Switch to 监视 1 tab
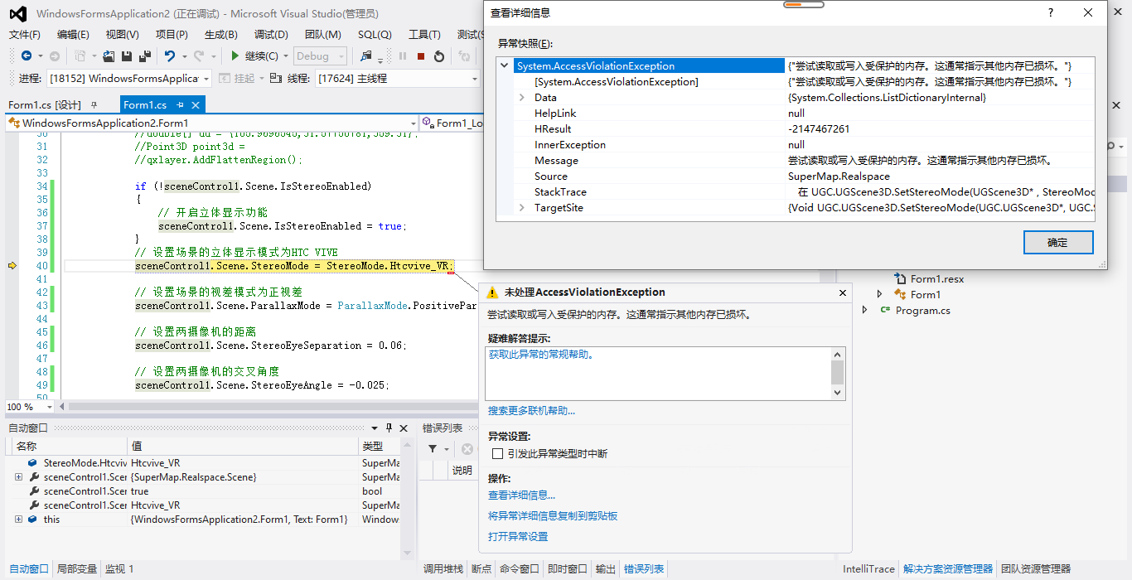The height and width of the screenshot is (580, 1132). click(x=119, y=569)
